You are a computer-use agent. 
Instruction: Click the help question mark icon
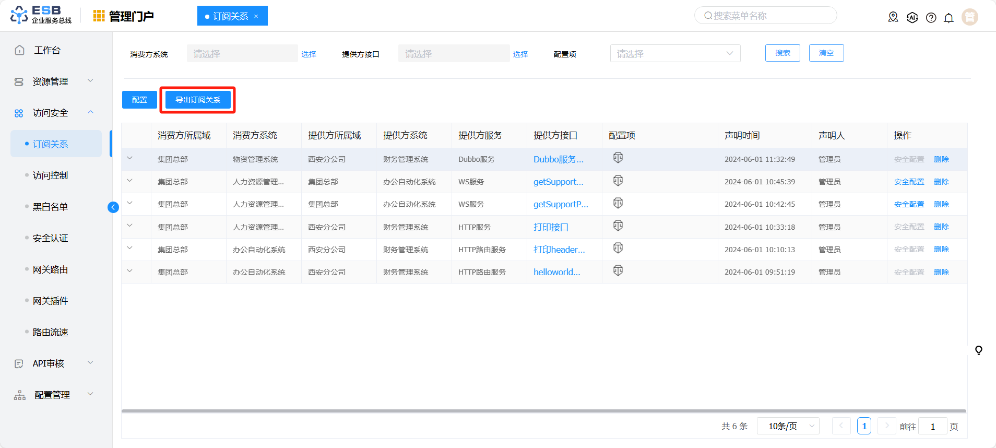click(x=931, y=18)
